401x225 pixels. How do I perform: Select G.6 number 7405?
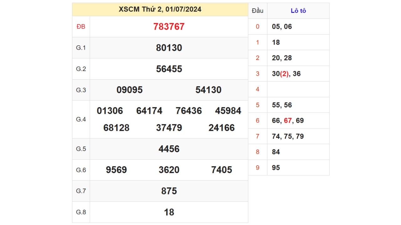[x=221, y=170]
